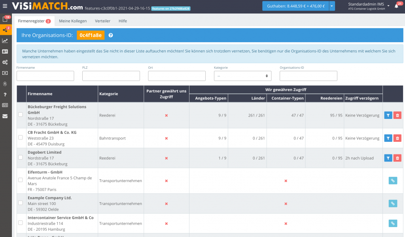The image size is (405, 237).
Task: Delete CB Fracht GmbH connection
Action: point(397,138)
